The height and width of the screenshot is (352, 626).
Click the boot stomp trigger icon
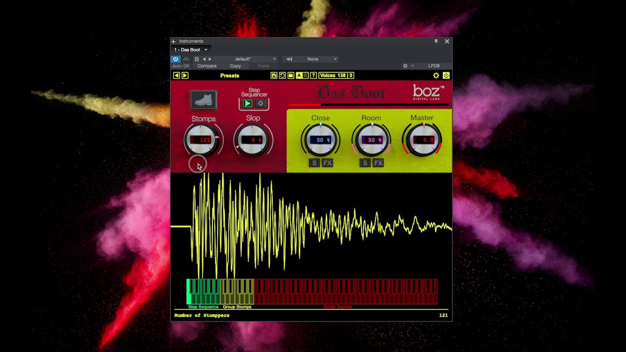coord(203,100)
